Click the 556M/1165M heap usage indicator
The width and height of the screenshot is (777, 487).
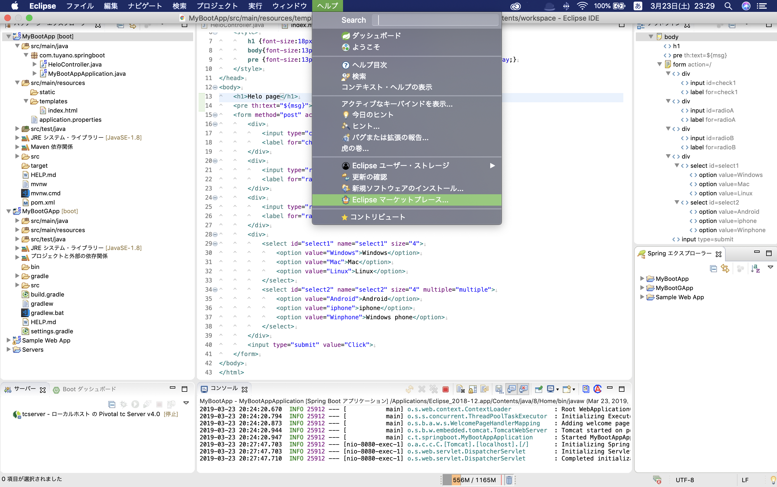[474, 480]
